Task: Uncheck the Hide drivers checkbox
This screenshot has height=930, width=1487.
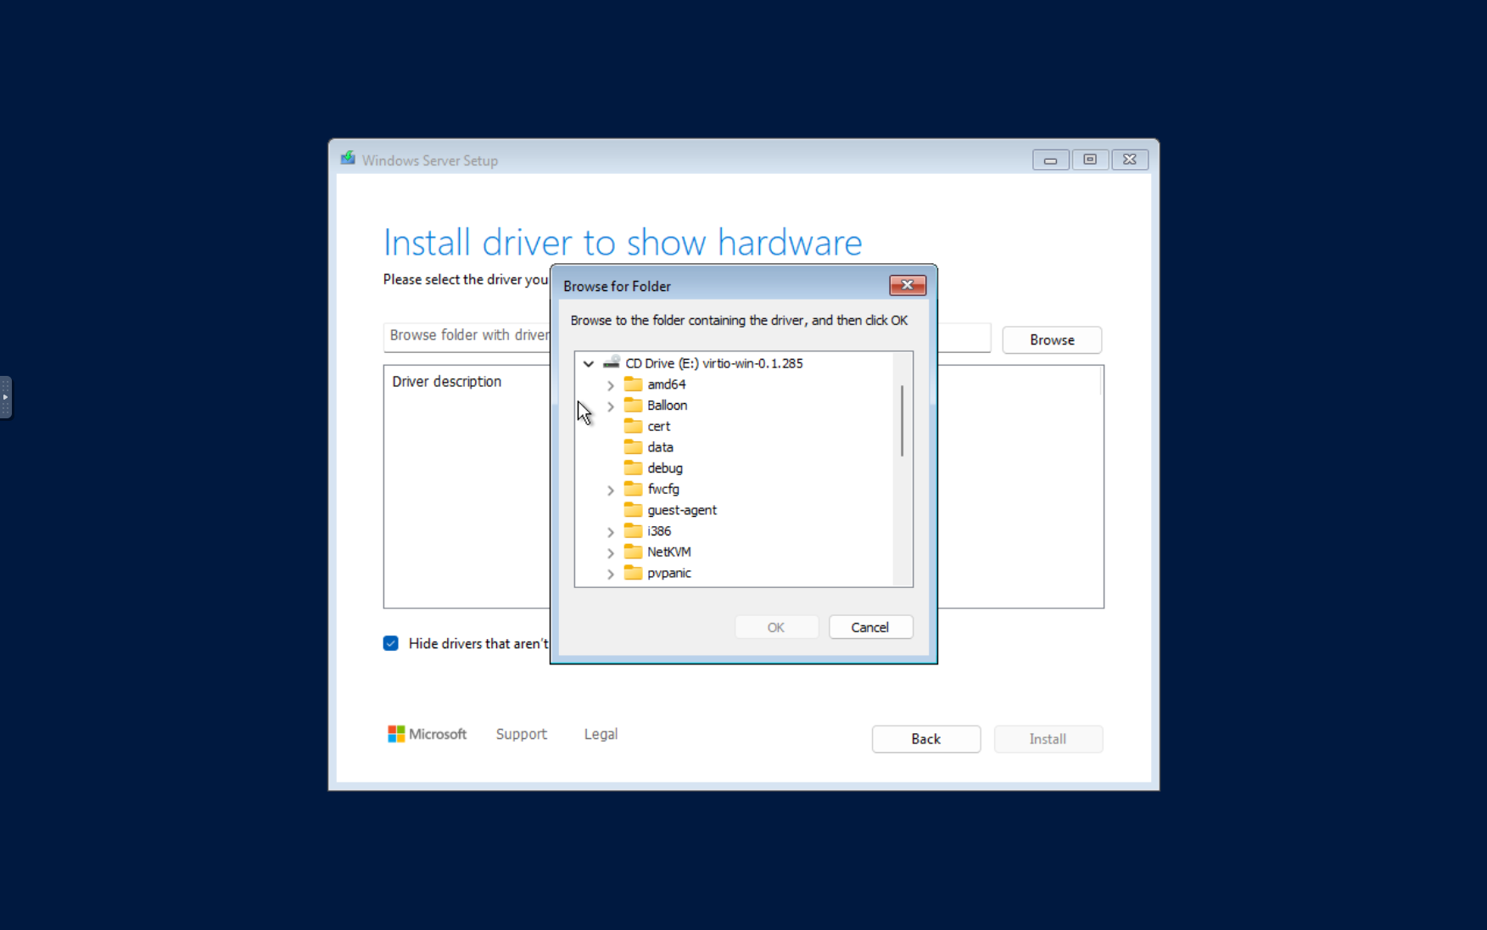Action: click(x=390, y=643)
